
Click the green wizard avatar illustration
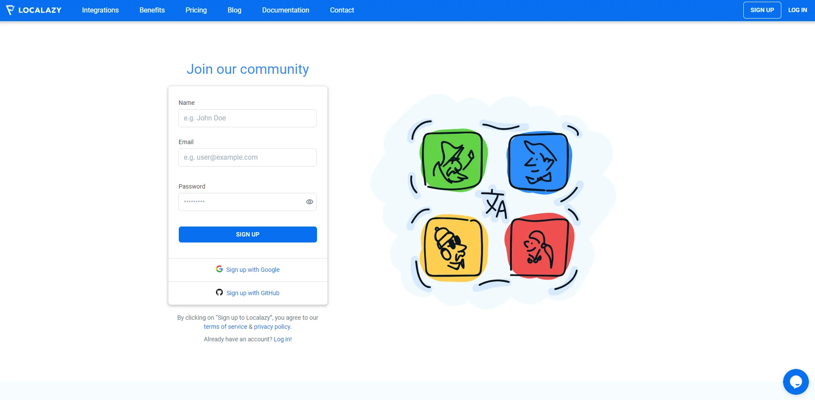(x=453, y=161)
